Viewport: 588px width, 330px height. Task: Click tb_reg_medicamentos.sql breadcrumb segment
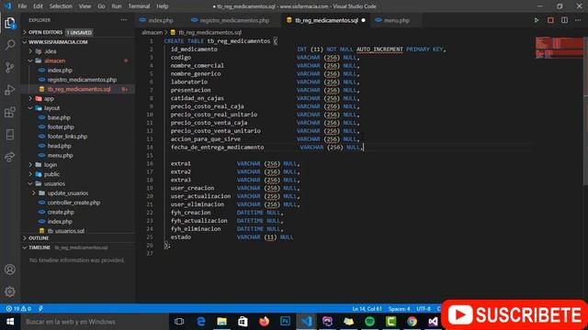209,33
